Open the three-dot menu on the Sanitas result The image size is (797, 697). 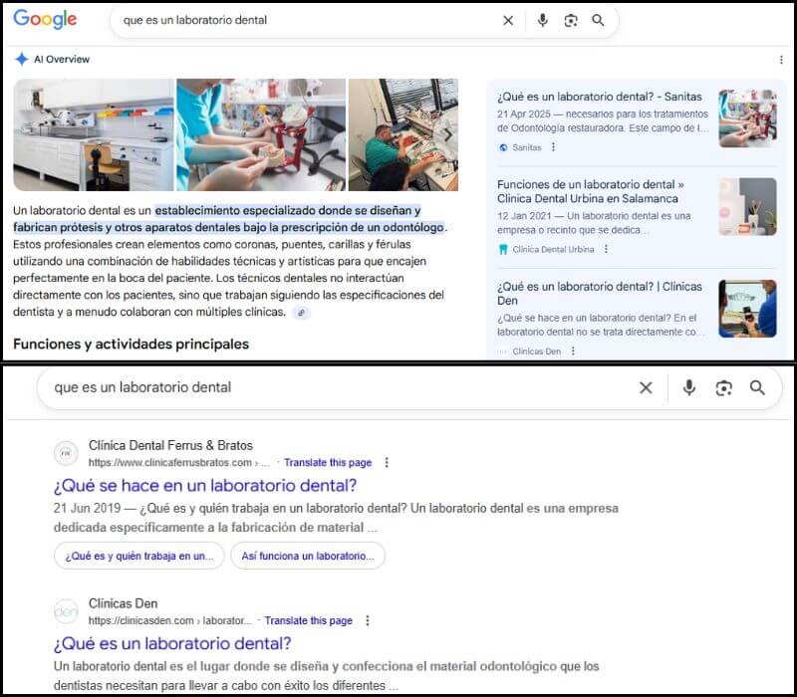click(554, 147)
